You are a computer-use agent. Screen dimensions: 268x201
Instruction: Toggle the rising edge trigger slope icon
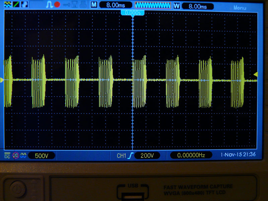(131, 155)
